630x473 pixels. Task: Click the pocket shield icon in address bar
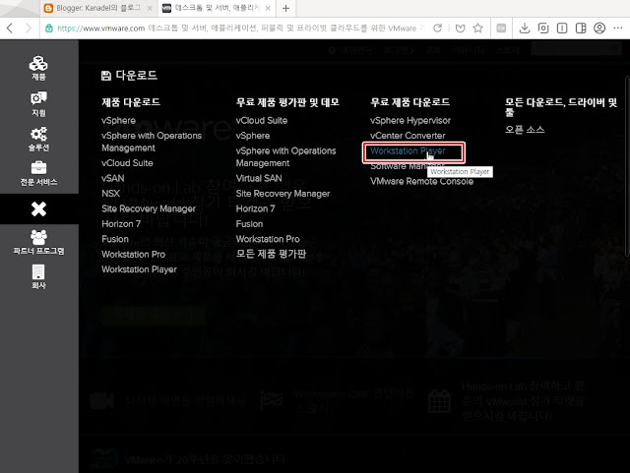point(460,29)
